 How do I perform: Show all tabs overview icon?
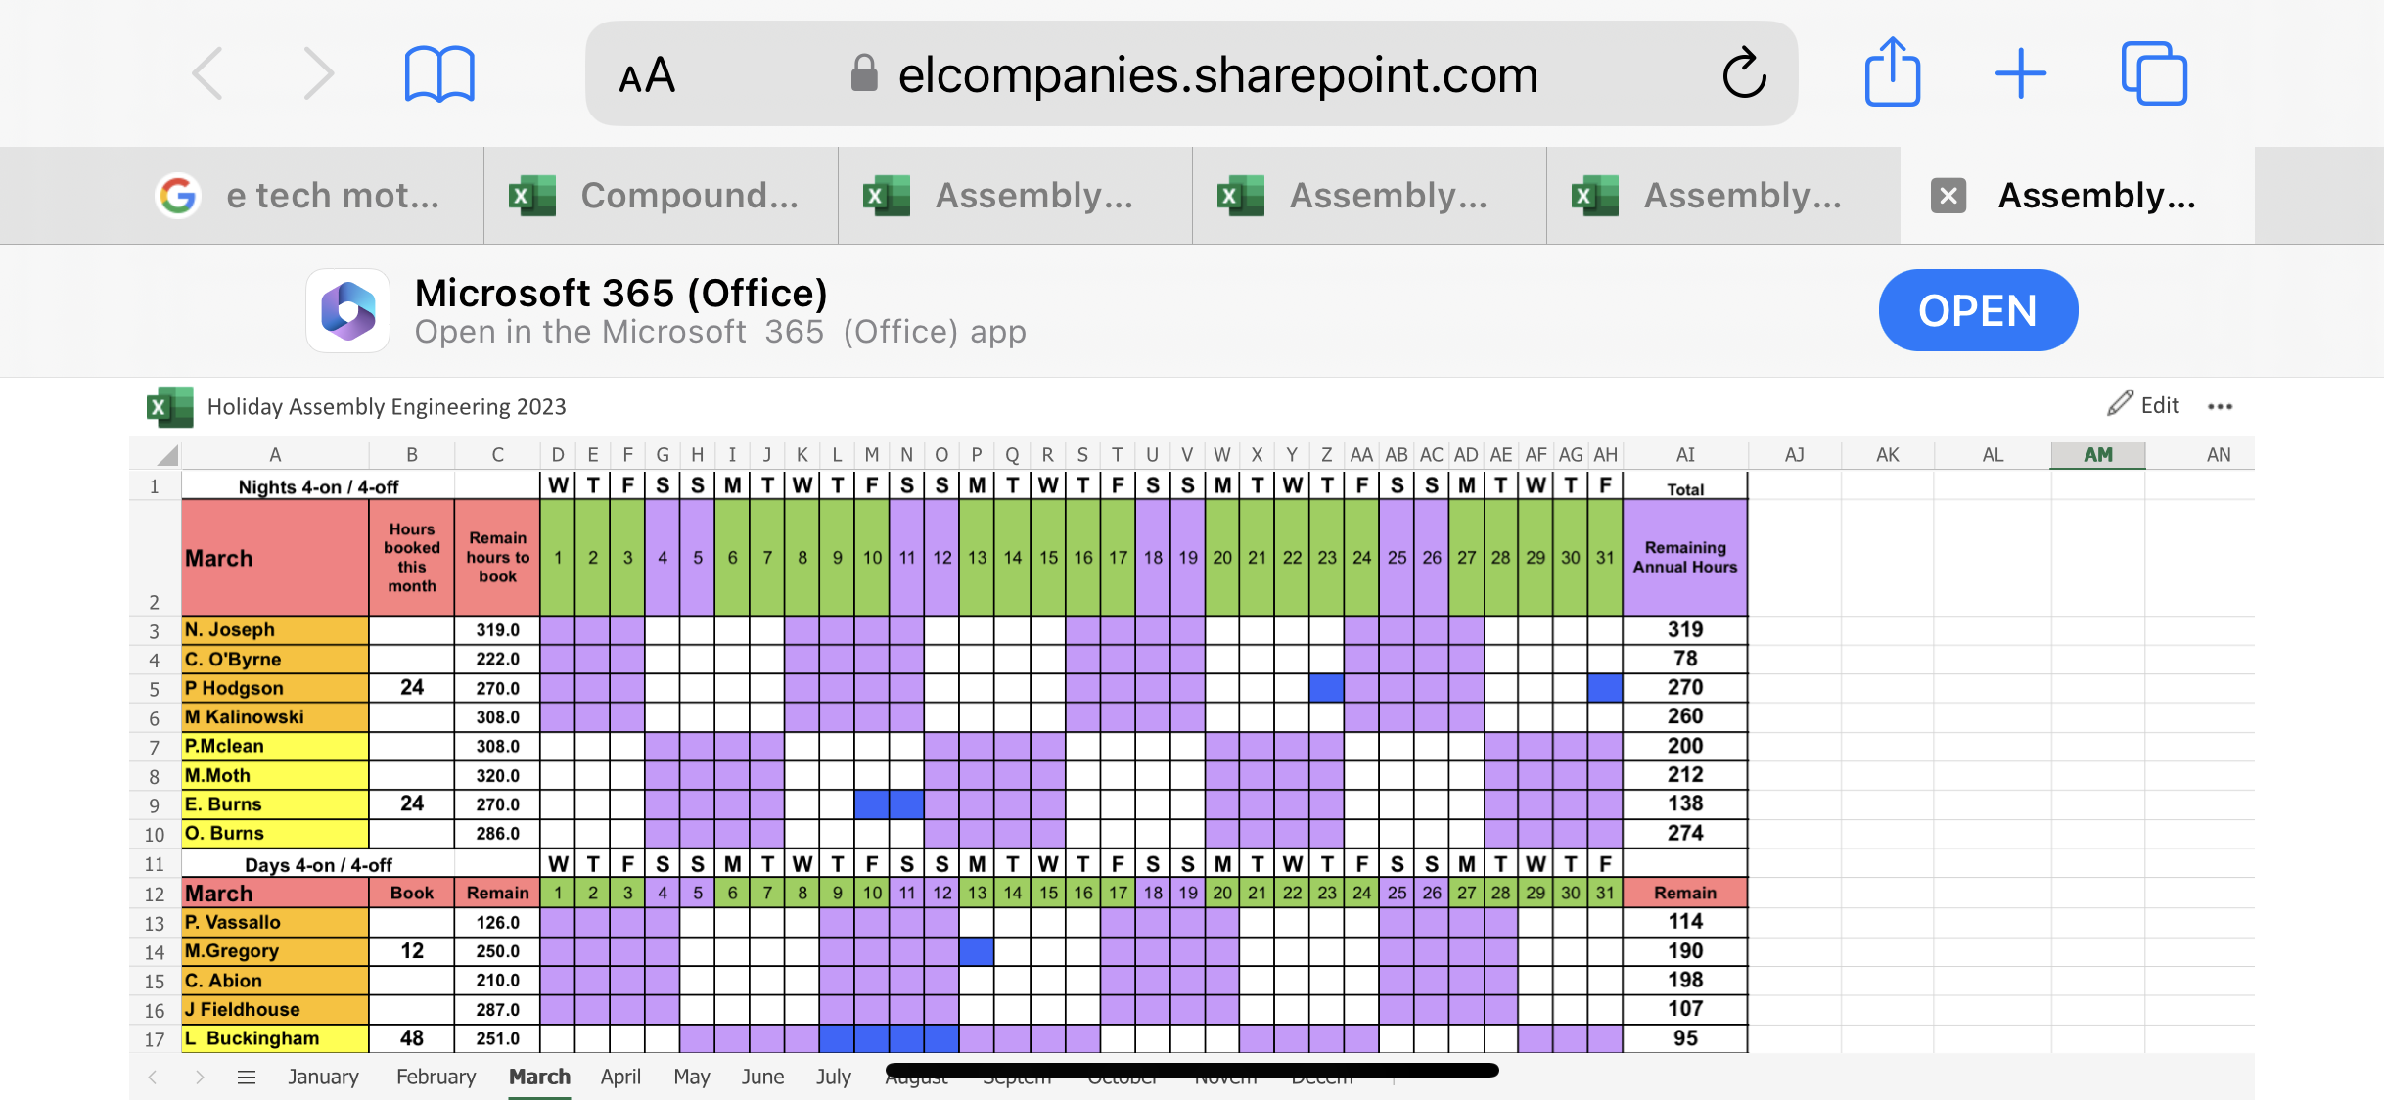click(2154, 73)
